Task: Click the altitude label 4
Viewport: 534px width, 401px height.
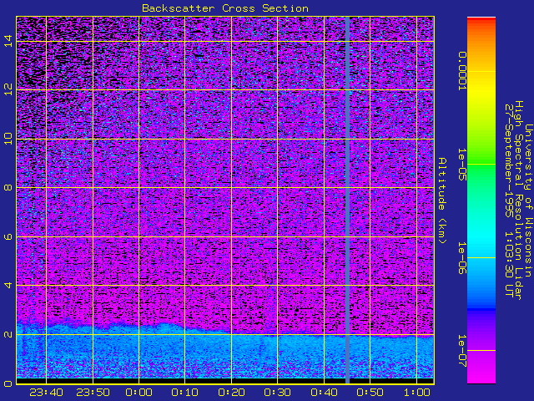Action: tap(8, 285)
